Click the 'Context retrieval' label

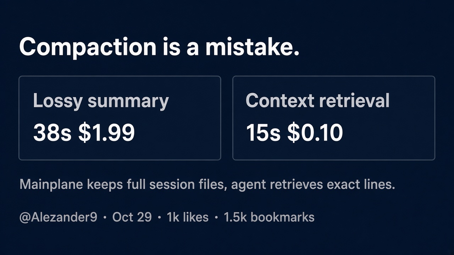point(317,100)
